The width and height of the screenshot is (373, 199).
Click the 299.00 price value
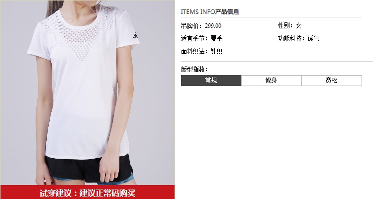(213, 26)
